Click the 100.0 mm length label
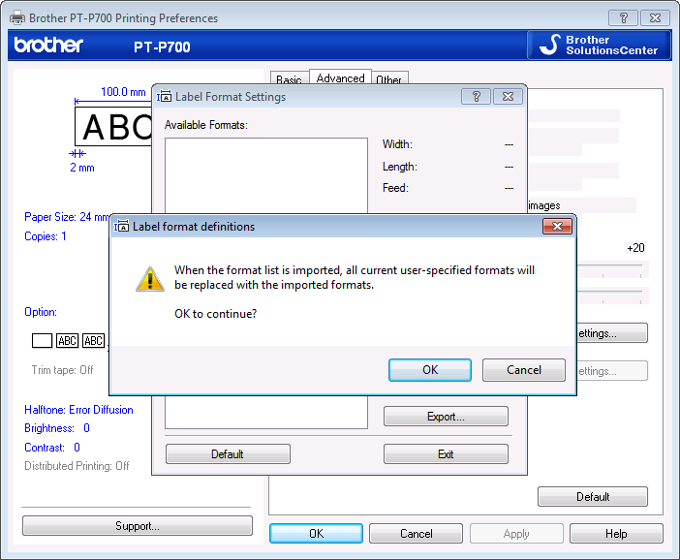 coord(123,92)
